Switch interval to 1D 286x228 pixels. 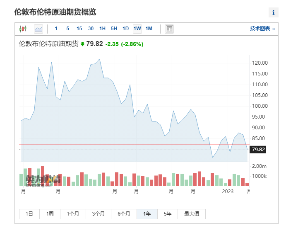pyautogui.click(x=125, y=29)
